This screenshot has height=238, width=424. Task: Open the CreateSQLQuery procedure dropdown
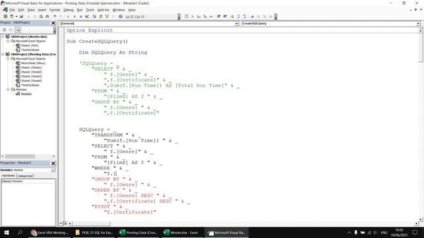point(418,24)
